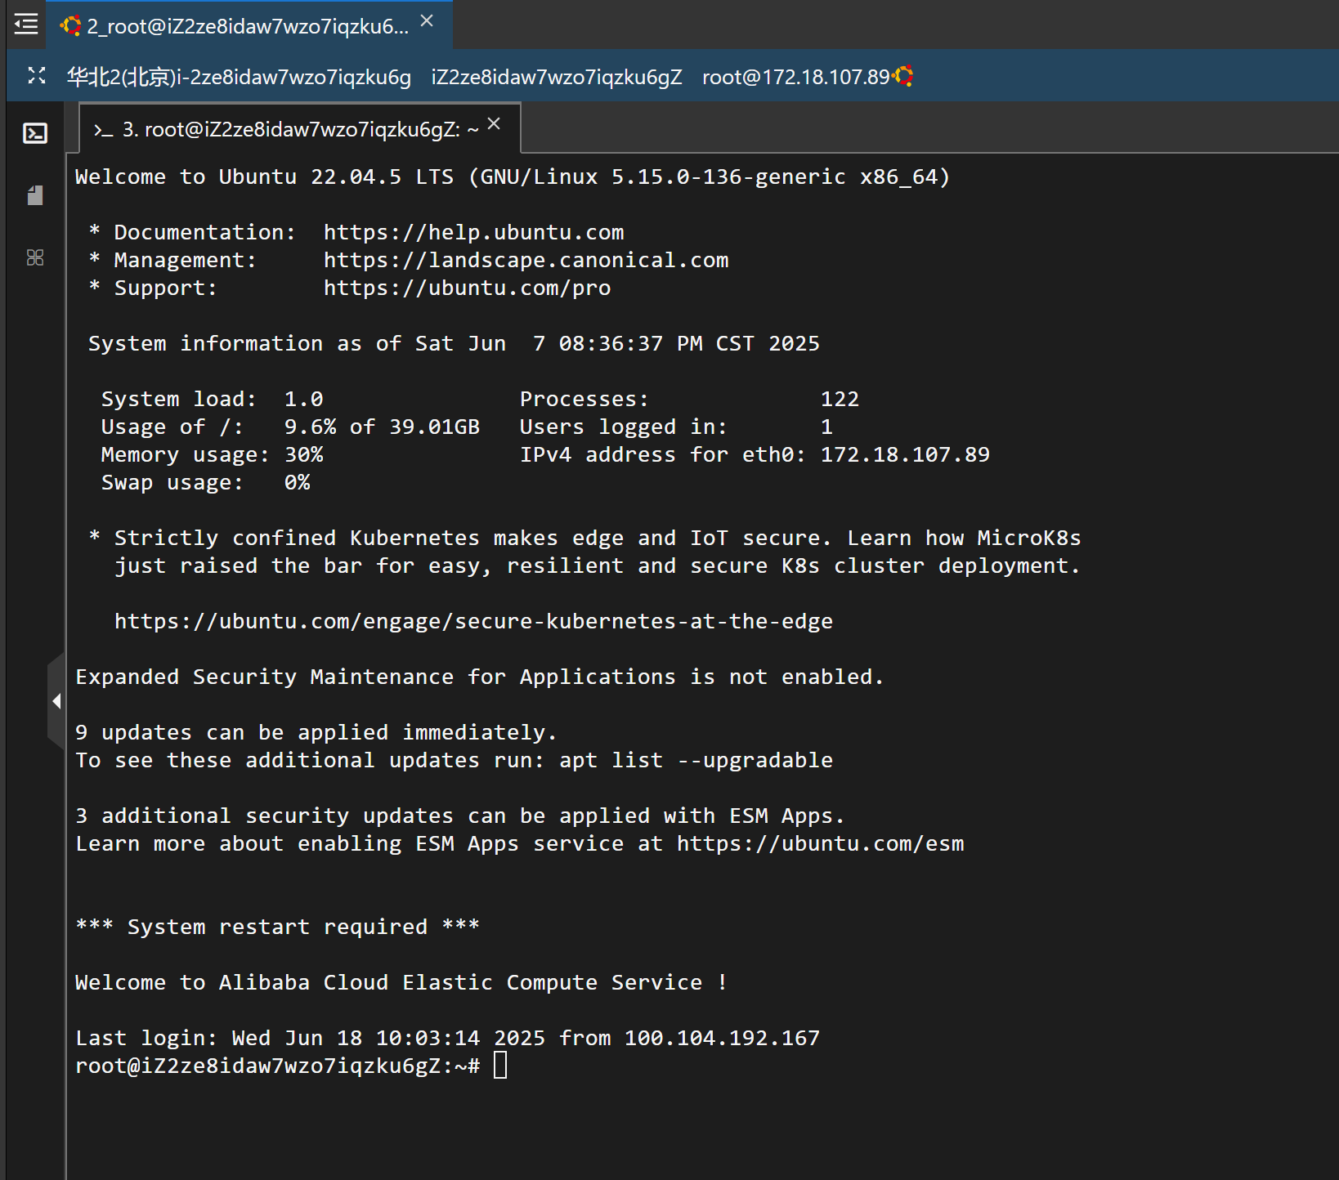Screen dimensions: 1339x1180
Task: Click the 'Expanded Security Maintenance' notice line
Action: click(x=480, y=677)
